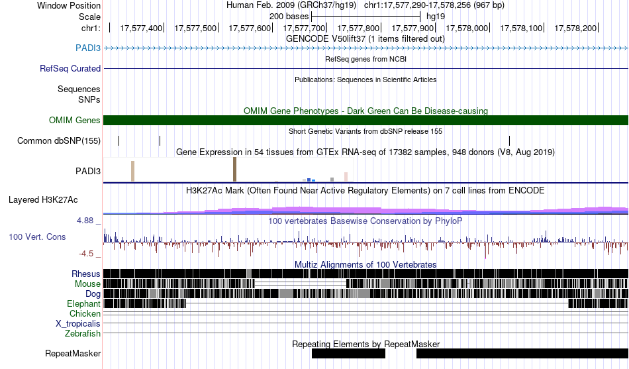This screenshot has height=369, width=629.
Task: Click the Window Position label
Action: pos(69,5)
